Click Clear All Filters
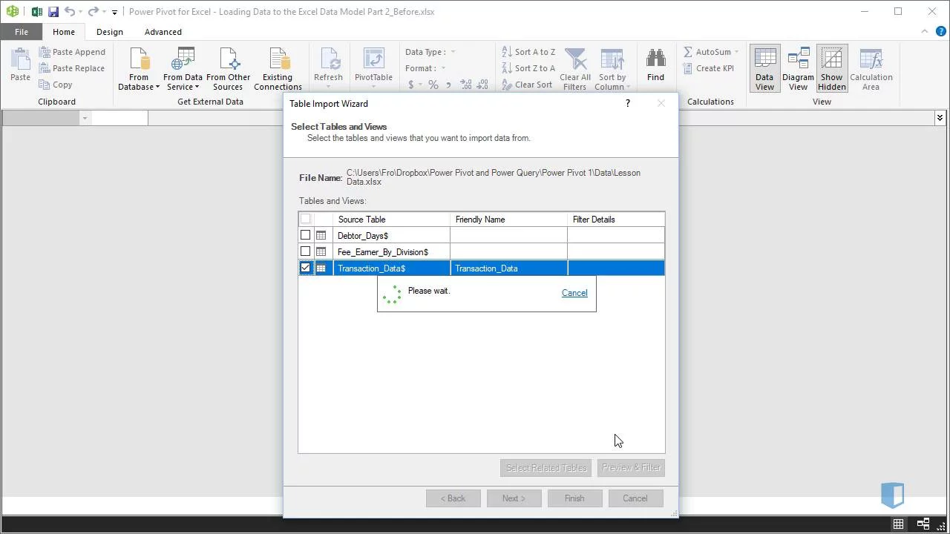Image resolution: width=950 pixels, height=534 pixels. point(575,69)
